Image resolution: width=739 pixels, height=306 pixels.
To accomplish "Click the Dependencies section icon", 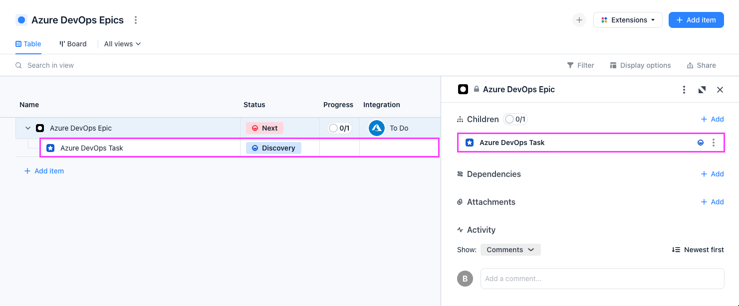I will click(x=460, y=174).
